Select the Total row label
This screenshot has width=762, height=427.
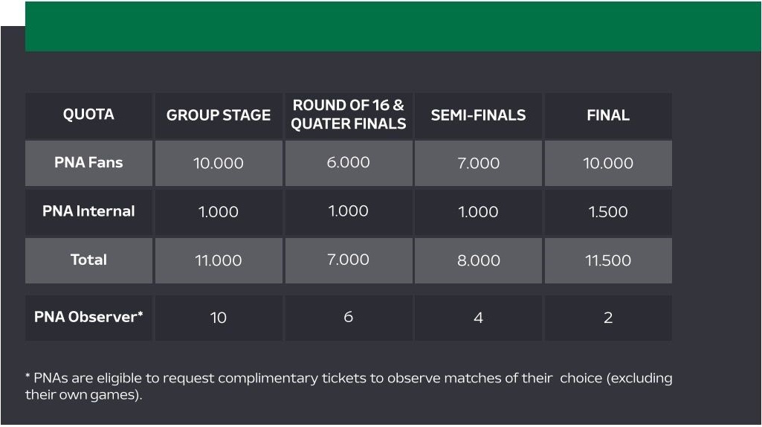88,260
